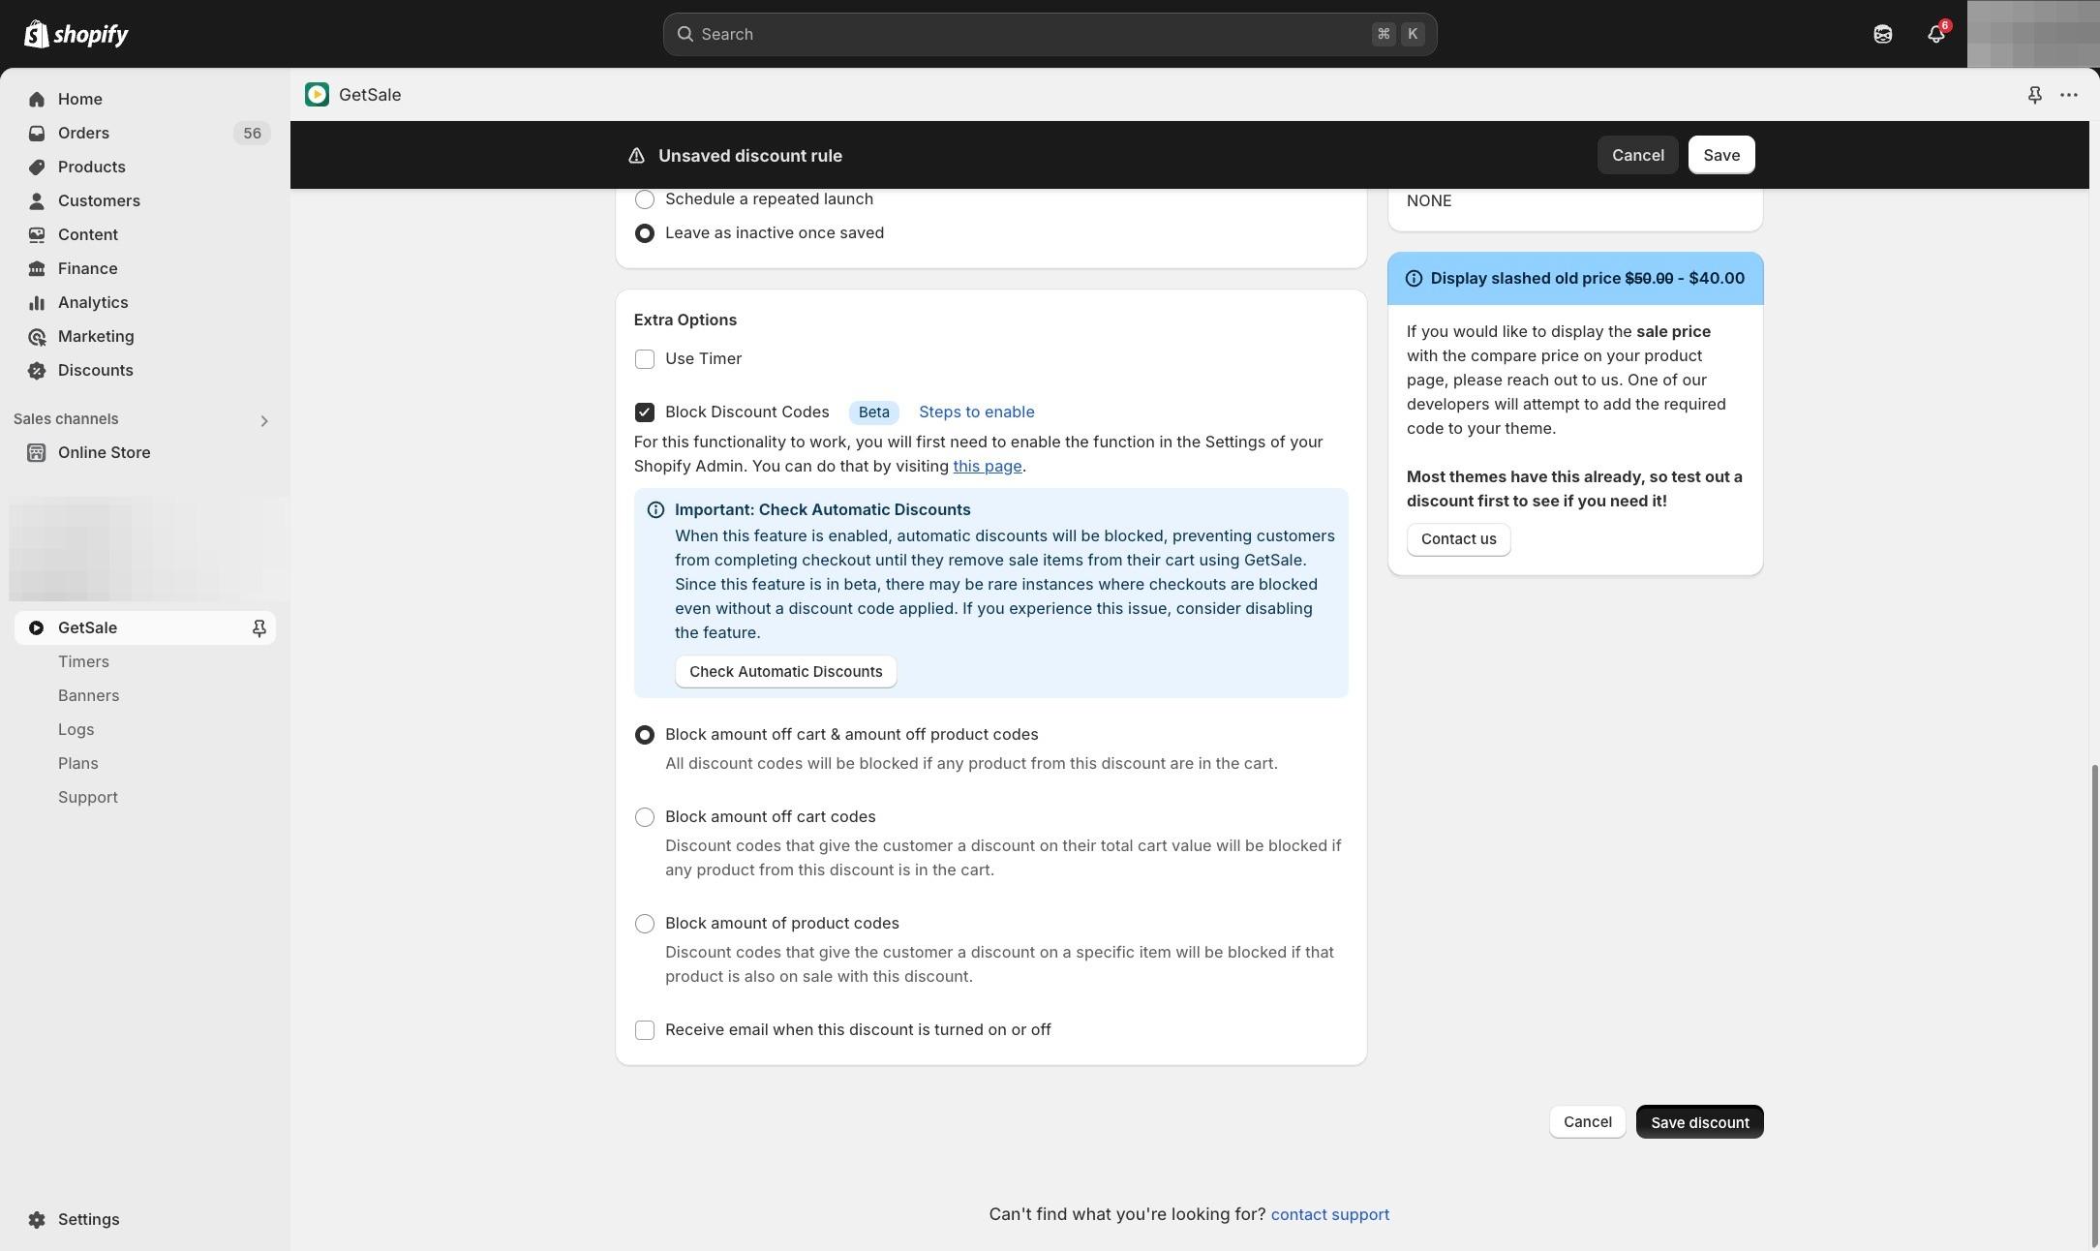Screen dimensions: 2100x1251
Task: Open the three-dot more actions menu
Action: click(x=2069, y=95)
